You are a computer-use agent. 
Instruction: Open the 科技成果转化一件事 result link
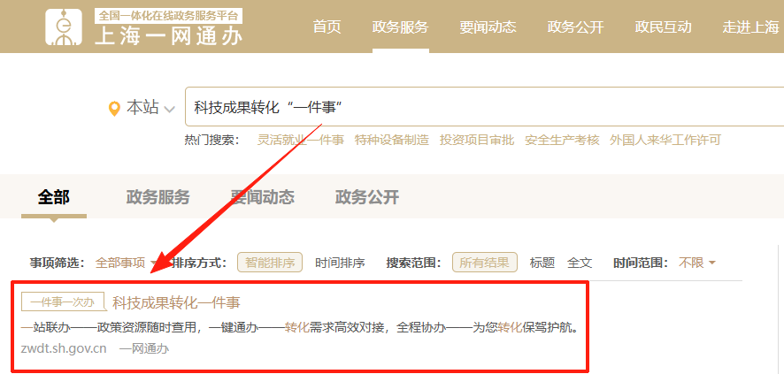coord(176,302)
